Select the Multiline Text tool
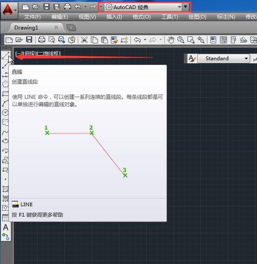 [x=5, y=227]
